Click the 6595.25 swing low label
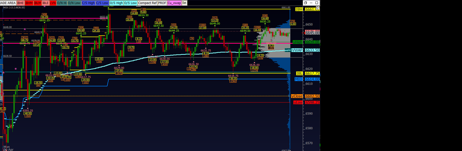 click(27, 110)
